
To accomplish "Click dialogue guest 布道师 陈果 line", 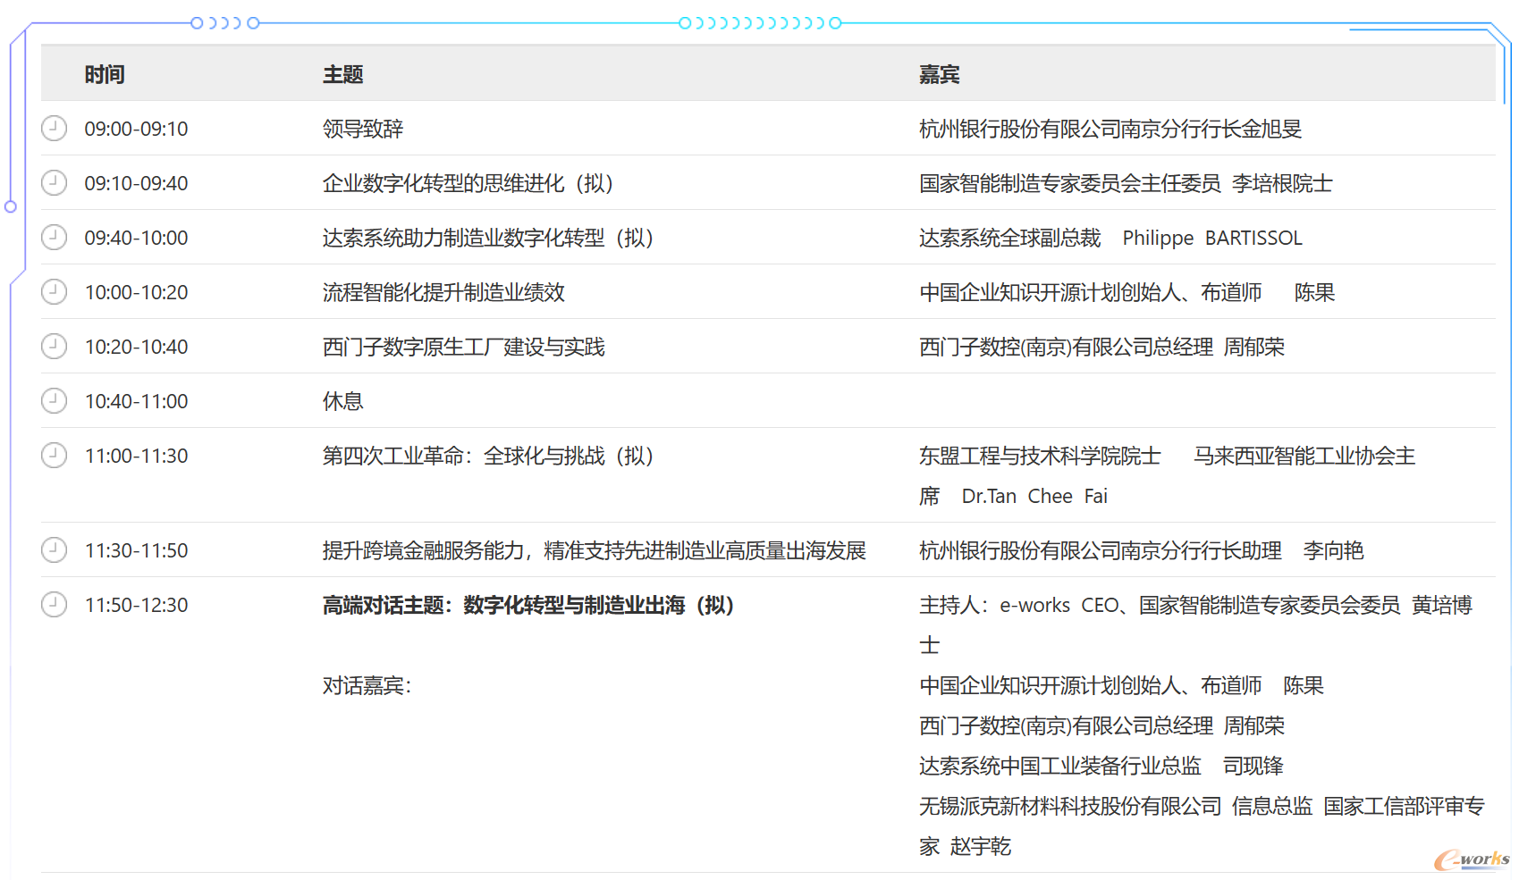I will tap(1121, 685).
